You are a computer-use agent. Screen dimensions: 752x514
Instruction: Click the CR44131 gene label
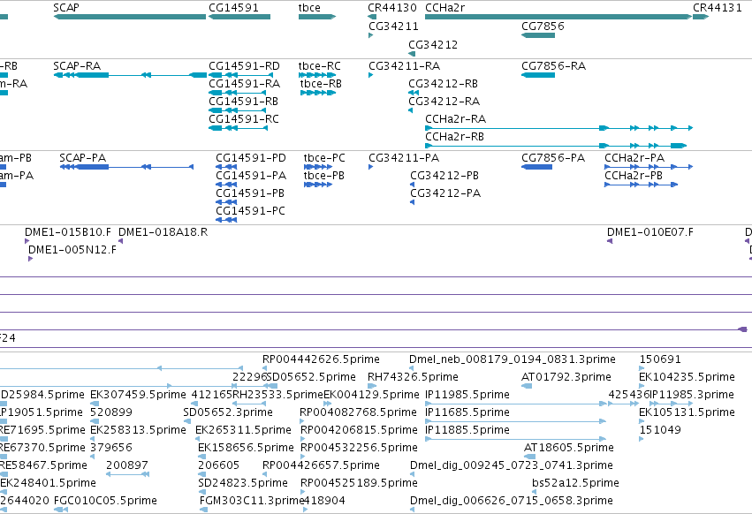pos(718,8)
